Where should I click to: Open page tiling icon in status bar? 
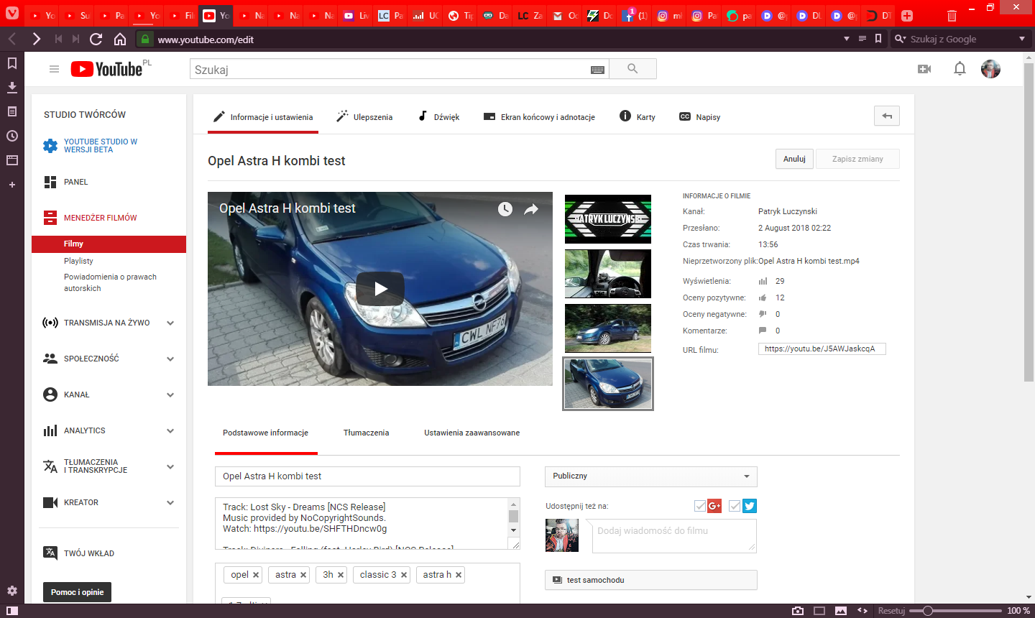(819, 611)
